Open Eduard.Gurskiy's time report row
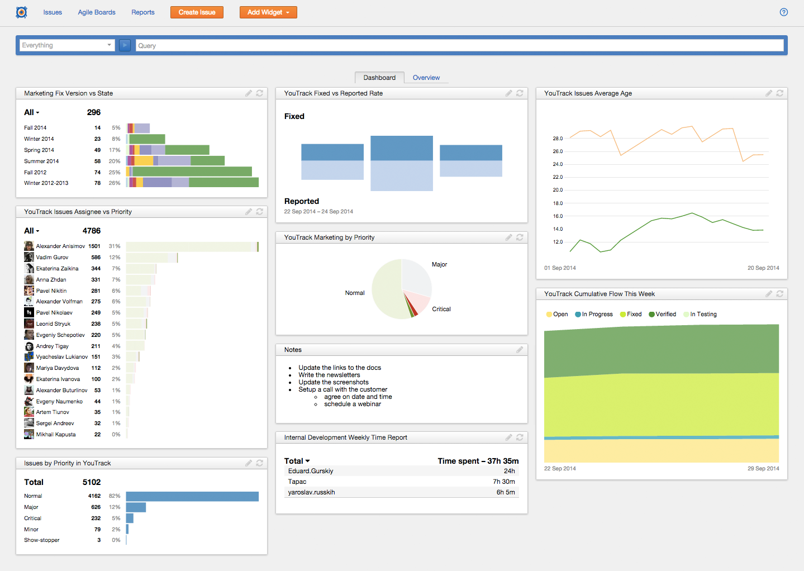 (402, 471)
